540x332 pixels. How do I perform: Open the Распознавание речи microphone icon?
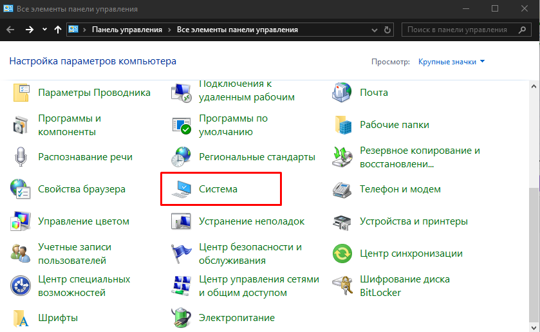(x=21, y=157)
